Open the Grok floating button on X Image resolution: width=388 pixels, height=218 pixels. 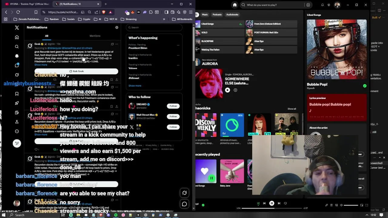(x=184, y=193)
